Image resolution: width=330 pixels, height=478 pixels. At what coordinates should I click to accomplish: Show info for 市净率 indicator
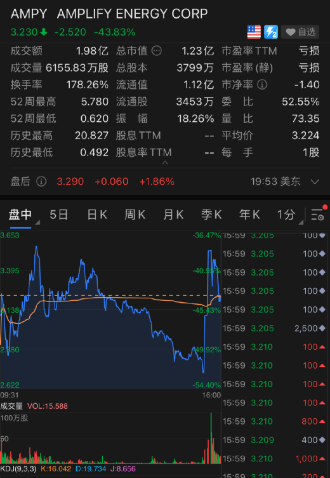point(261,84)
